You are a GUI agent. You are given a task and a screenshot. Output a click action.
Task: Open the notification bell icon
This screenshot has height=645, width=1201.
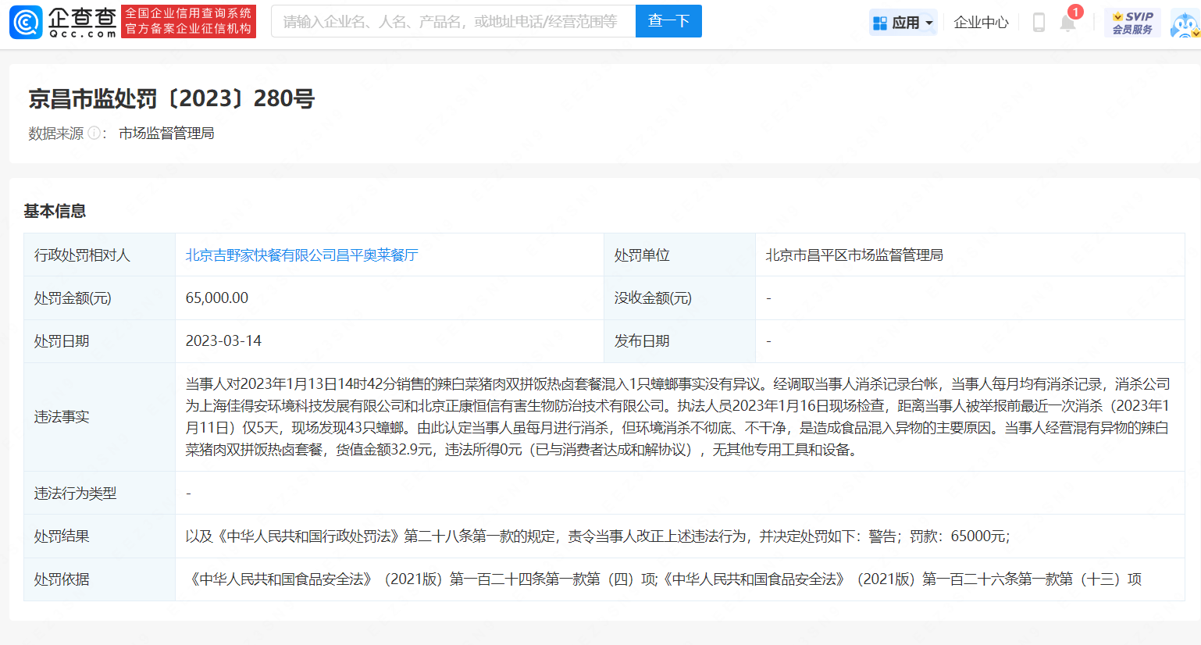(x=1067, y=22)
